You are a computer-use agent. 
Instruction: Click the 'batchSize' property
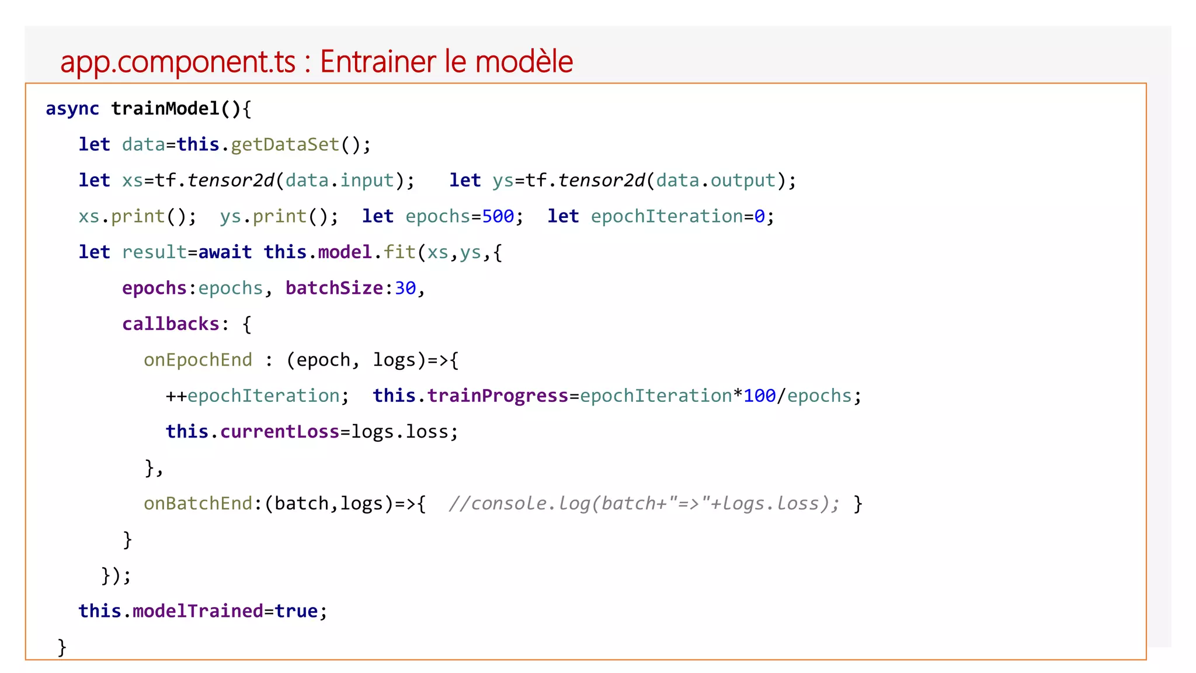[334, 289]
